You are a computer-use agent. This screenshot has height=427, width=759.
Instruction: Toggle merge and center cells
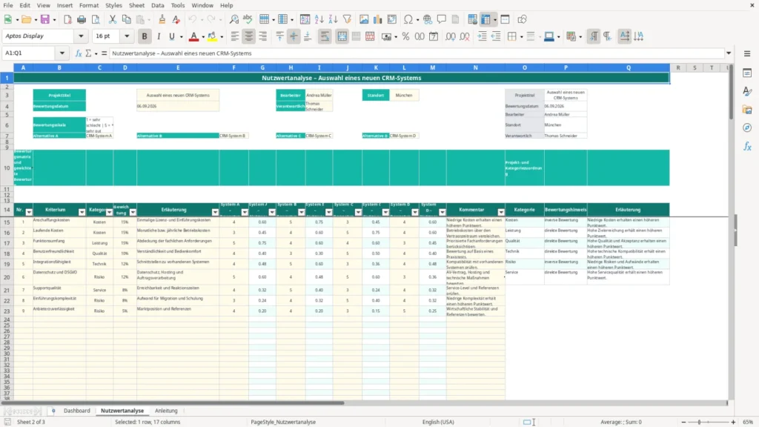click(342, 36)
